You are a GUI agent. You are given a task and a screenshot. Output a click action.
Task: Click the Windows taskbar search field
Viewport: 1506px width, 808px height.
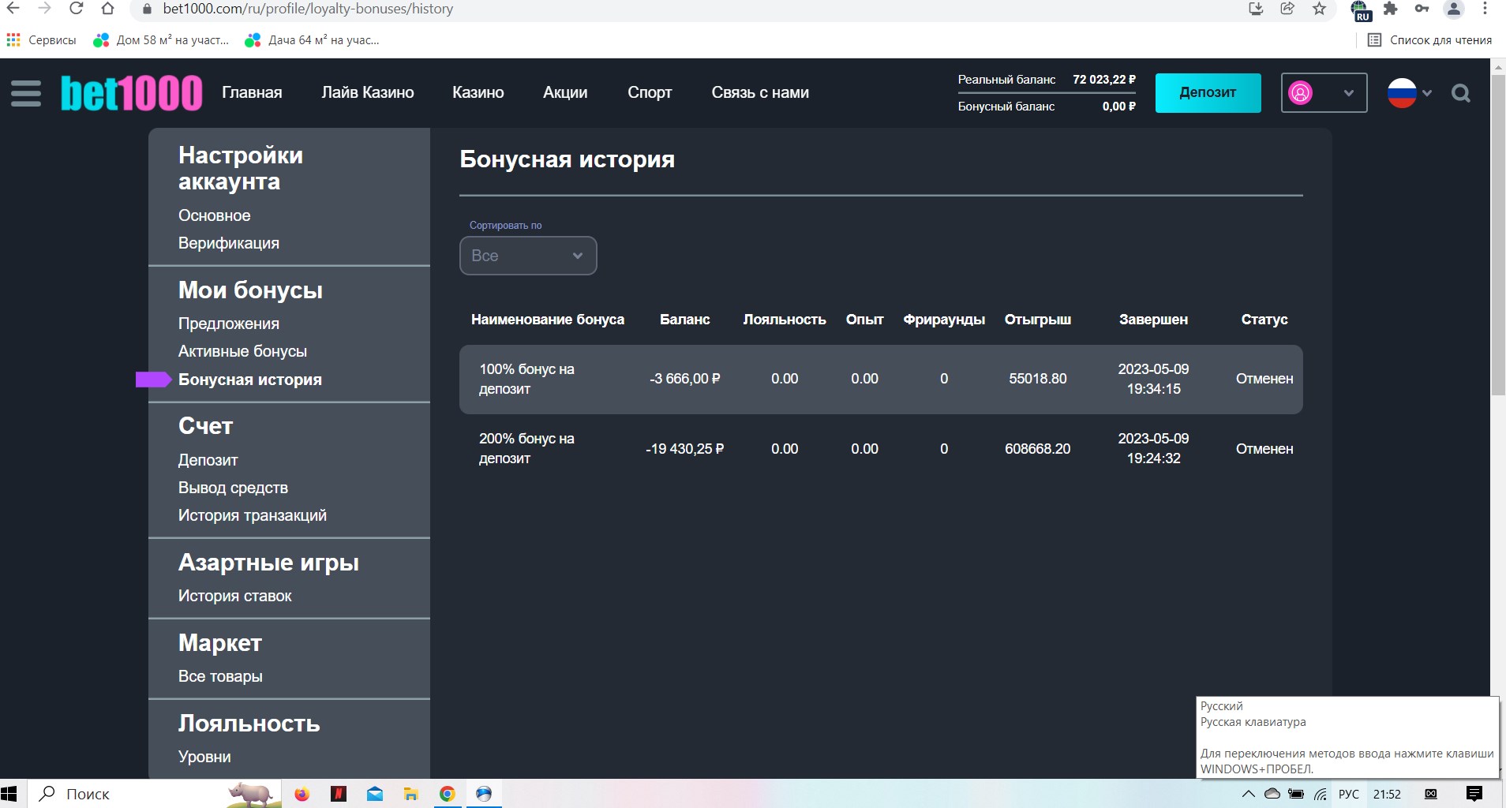coord(87,794)
